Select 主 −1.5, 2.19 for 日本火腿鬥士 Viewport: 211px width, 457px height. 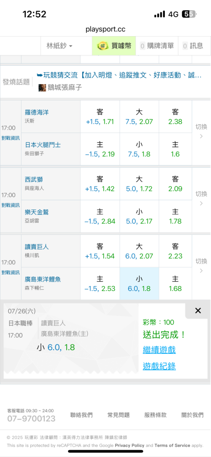100,149
